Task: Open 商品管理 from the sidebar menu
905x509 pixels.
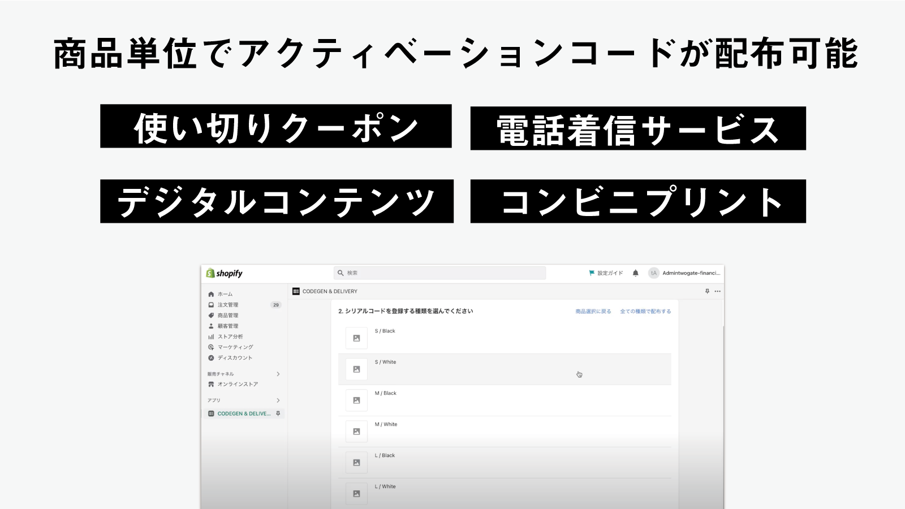Action: coord(211,315)
